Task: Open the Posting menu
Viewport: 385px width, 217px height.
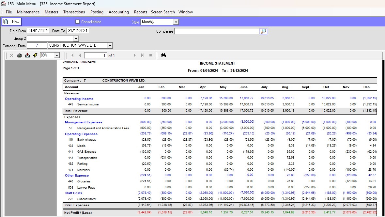Action: click(97, 12)
